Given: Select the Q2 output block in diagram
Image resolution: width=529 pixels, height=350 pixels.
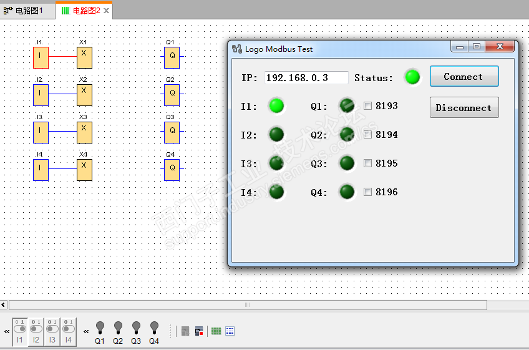Looking at the screenshot, I should click(x=172, y=95).
